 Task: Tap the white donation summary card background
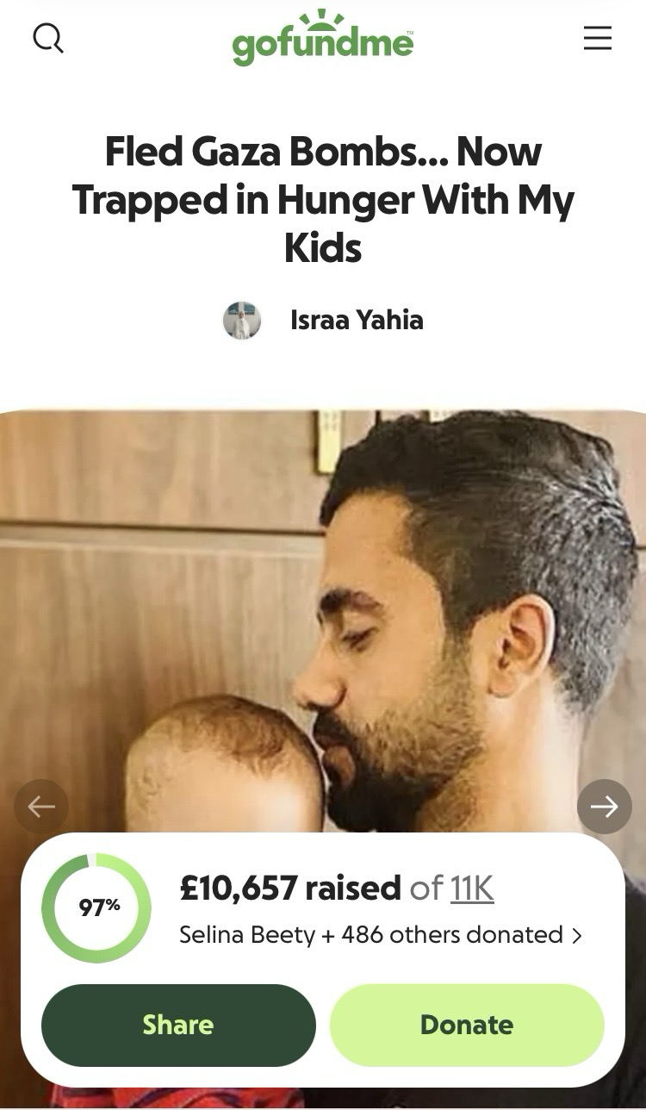pyautogui.click(x=322, y=959)
